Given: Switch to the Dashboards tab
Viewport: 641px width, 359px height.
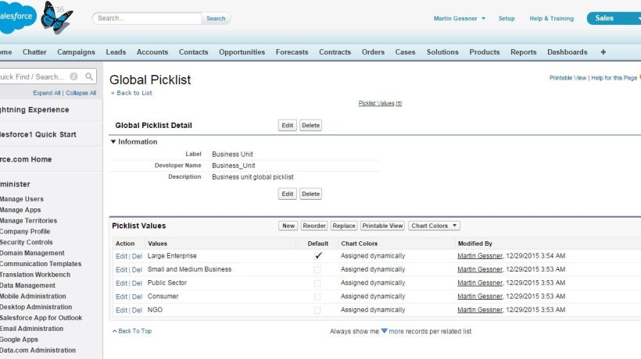Looking at the screenshot, I should click(x=567, y=52).
